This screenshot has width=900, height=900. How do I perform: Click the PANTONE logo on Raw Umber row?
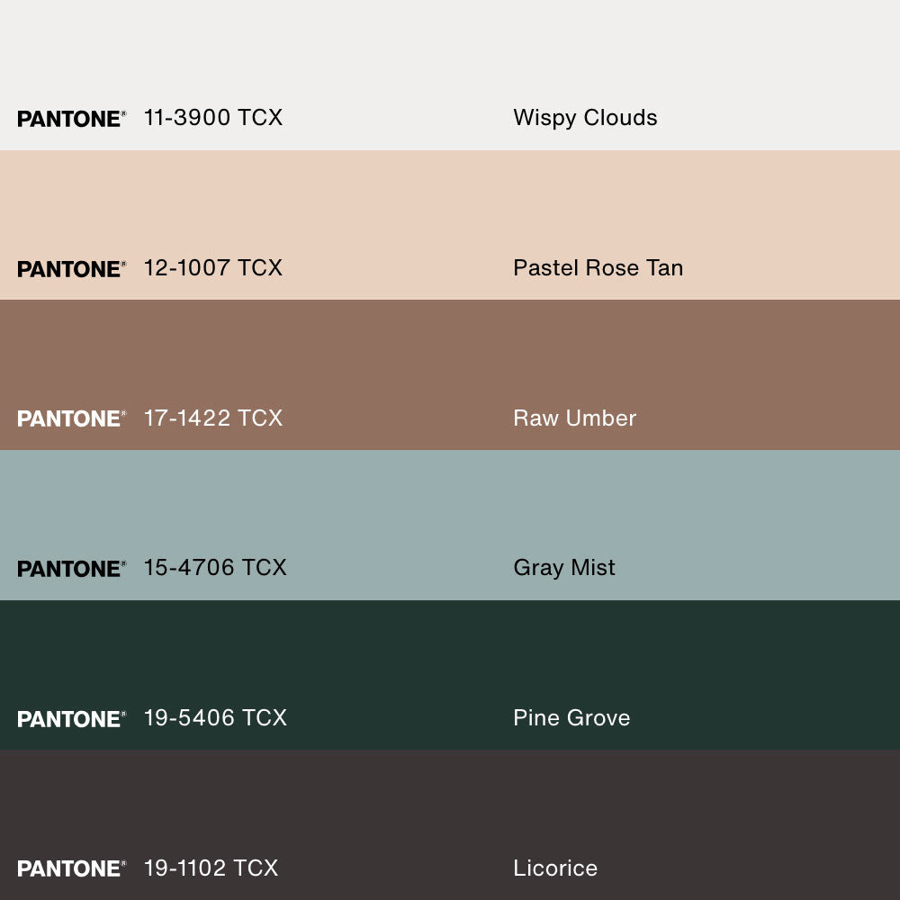click(x=71, y=418)
